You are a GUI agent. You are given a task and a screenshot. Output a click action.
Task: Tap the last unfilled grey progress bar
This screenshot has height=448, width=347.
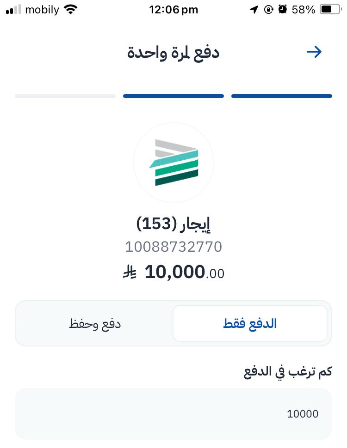click(65, 96)
